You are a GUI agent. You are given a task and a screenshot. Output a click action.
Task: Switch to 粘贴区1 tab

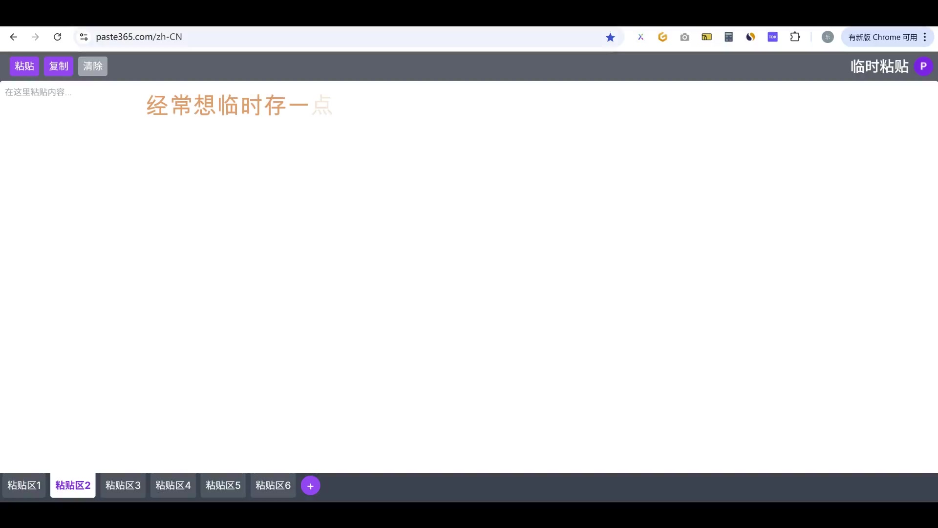coord(24,485)
